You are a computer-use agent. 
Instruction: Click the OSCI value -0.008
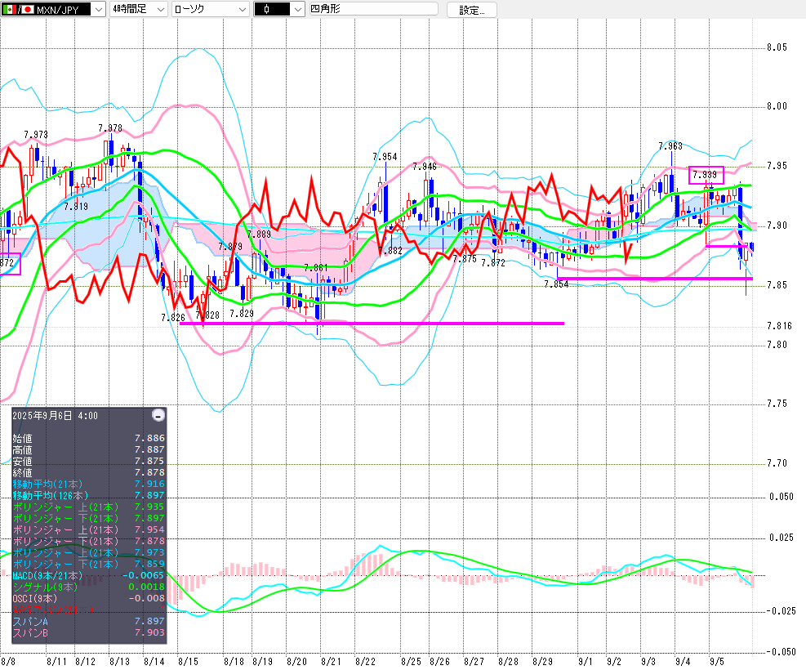tap(146, 598)
